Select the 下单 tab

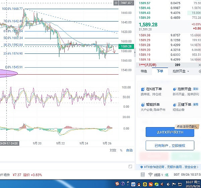tap(160, 71)
